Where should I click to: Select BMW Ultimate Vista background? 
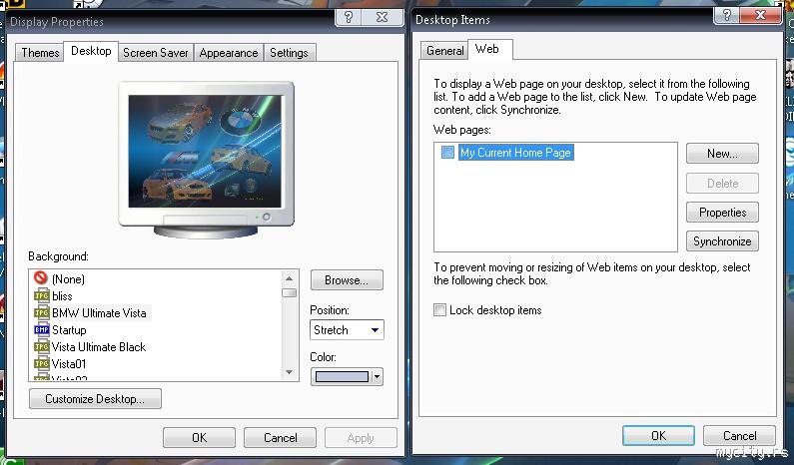[x=99, y=313]
